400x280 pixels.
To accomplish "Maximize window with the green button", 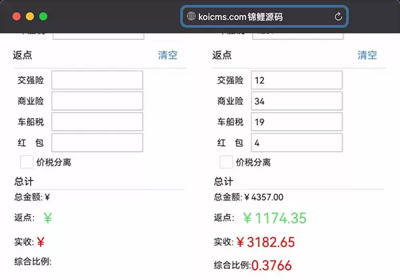I will pos(43,17).
